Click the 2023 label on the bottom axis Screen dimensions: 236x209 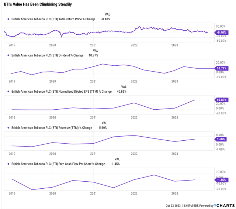tap(175, 194)
